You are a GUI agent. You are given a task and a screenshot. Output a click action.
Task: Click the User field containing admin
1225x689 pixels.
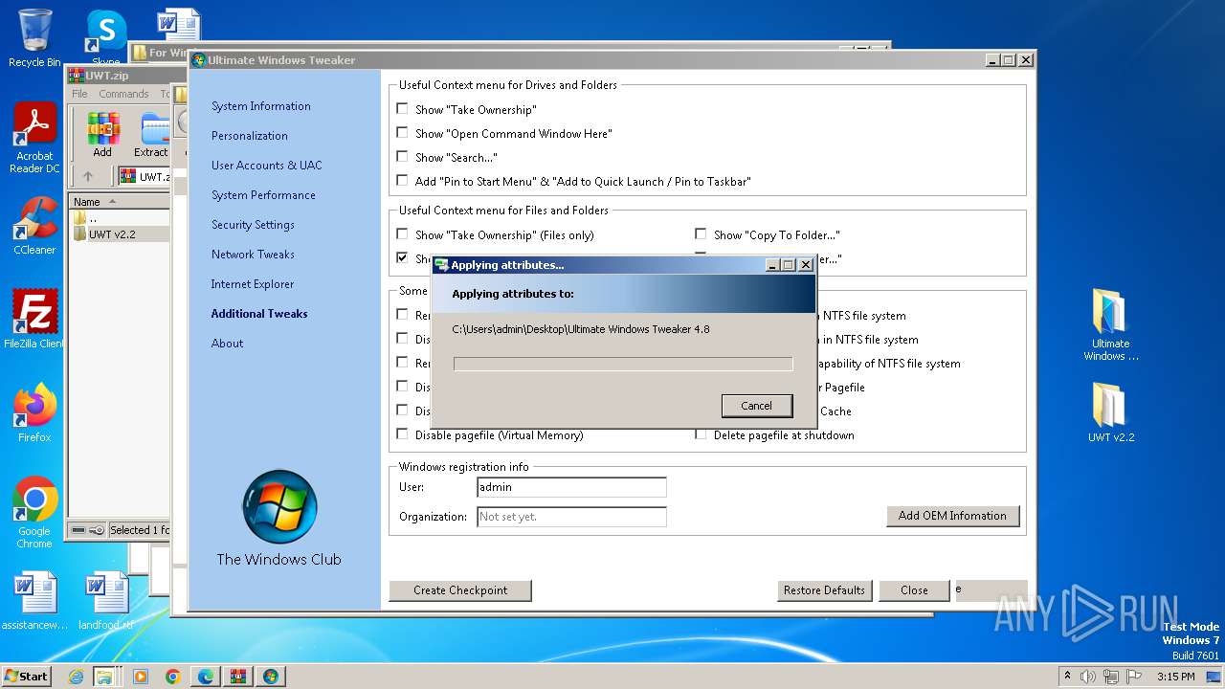571,487
